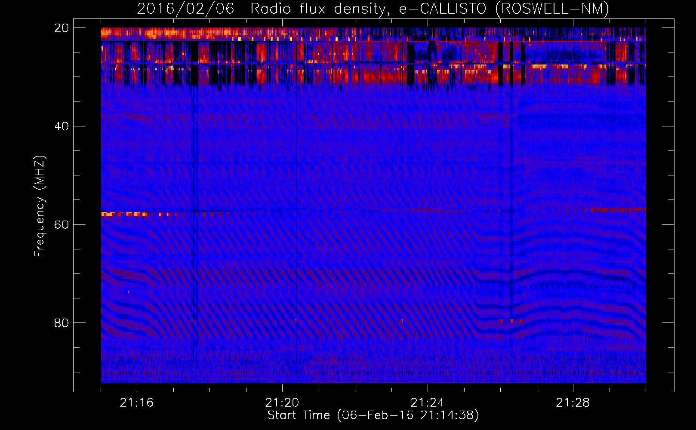
Task: Click the 21:28 time tick label
Action: (x=573, y=403)
